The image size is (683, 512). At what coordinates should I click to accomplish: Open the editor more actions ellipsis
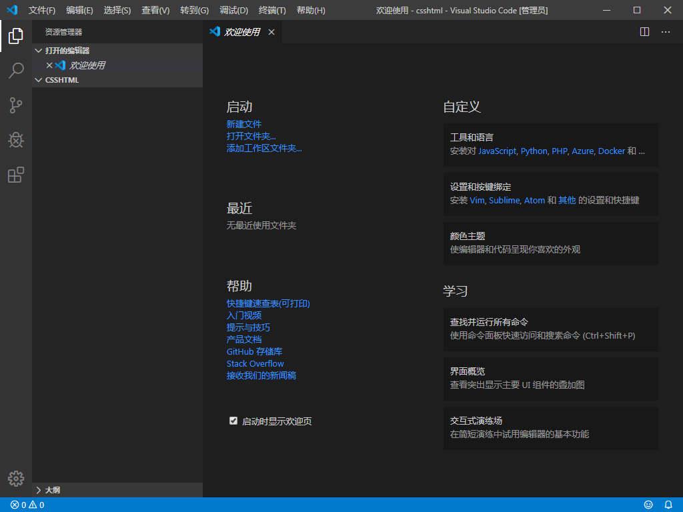click(666, 32)
